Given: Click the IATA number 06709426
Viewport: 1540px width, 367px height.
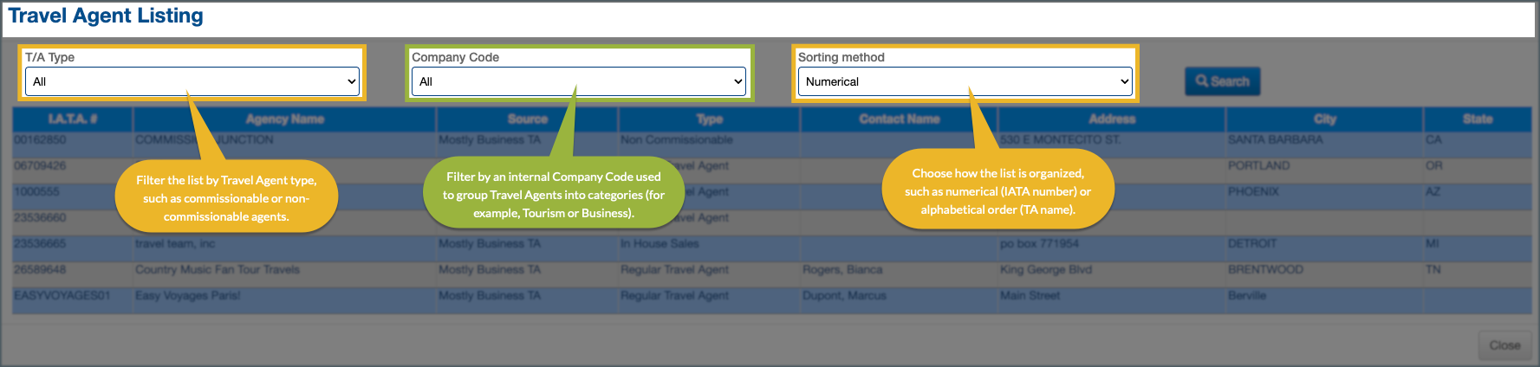Looking at the screenshot, I should (40, 166).
